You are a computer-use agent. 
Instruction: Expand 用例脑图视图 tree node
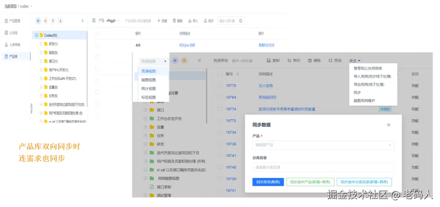[x=145, y=178]
